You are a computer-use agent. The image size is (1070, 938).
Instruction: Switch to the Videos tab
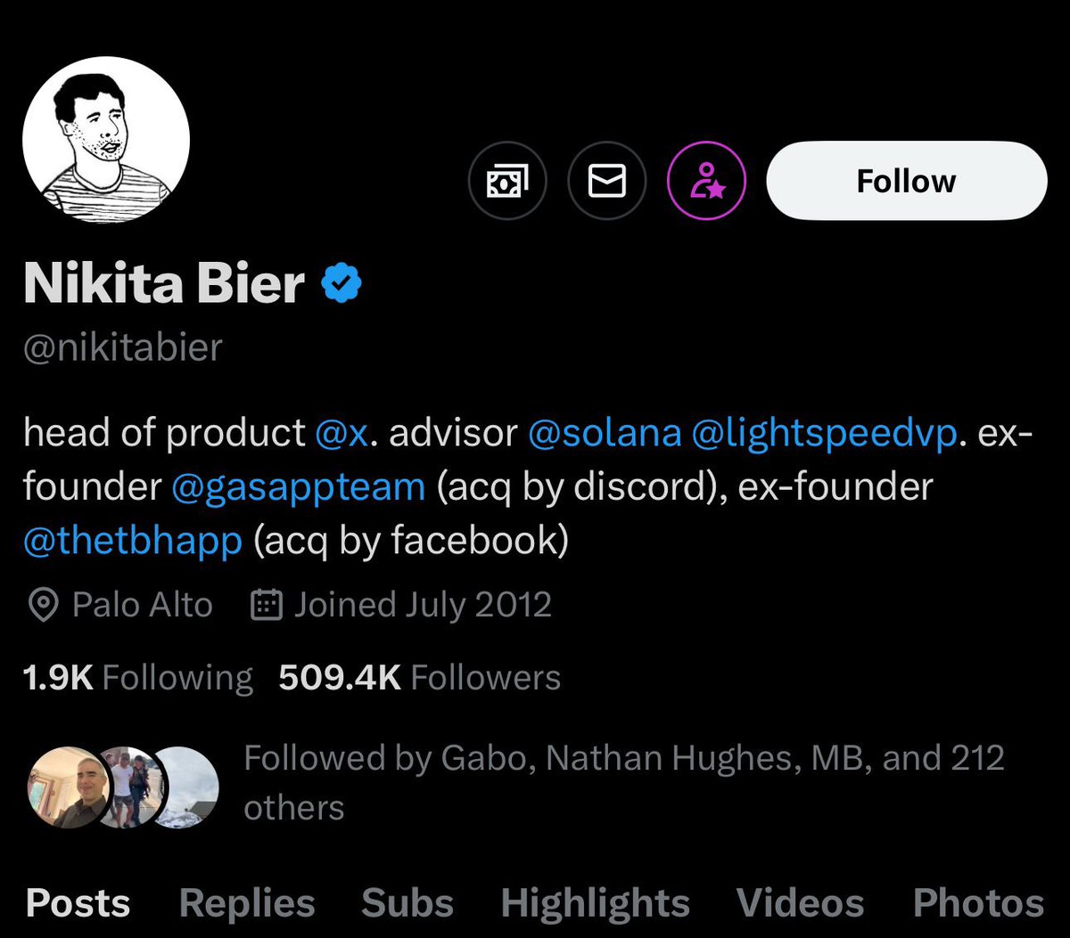tap(800, 903)
